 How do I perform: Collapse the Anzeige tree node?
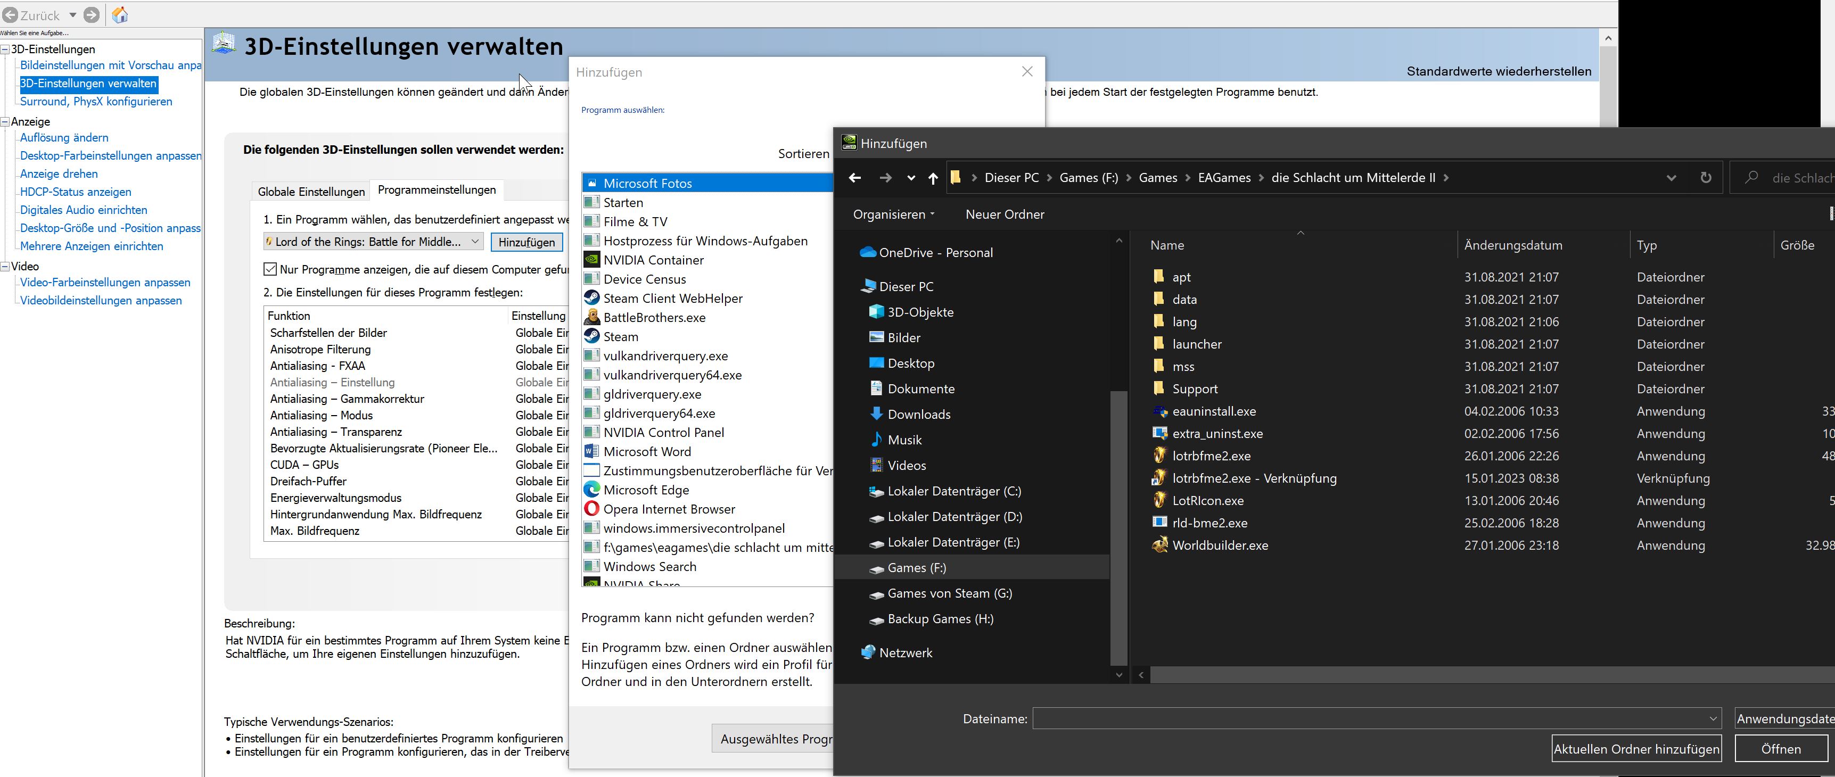click(5, 122)
